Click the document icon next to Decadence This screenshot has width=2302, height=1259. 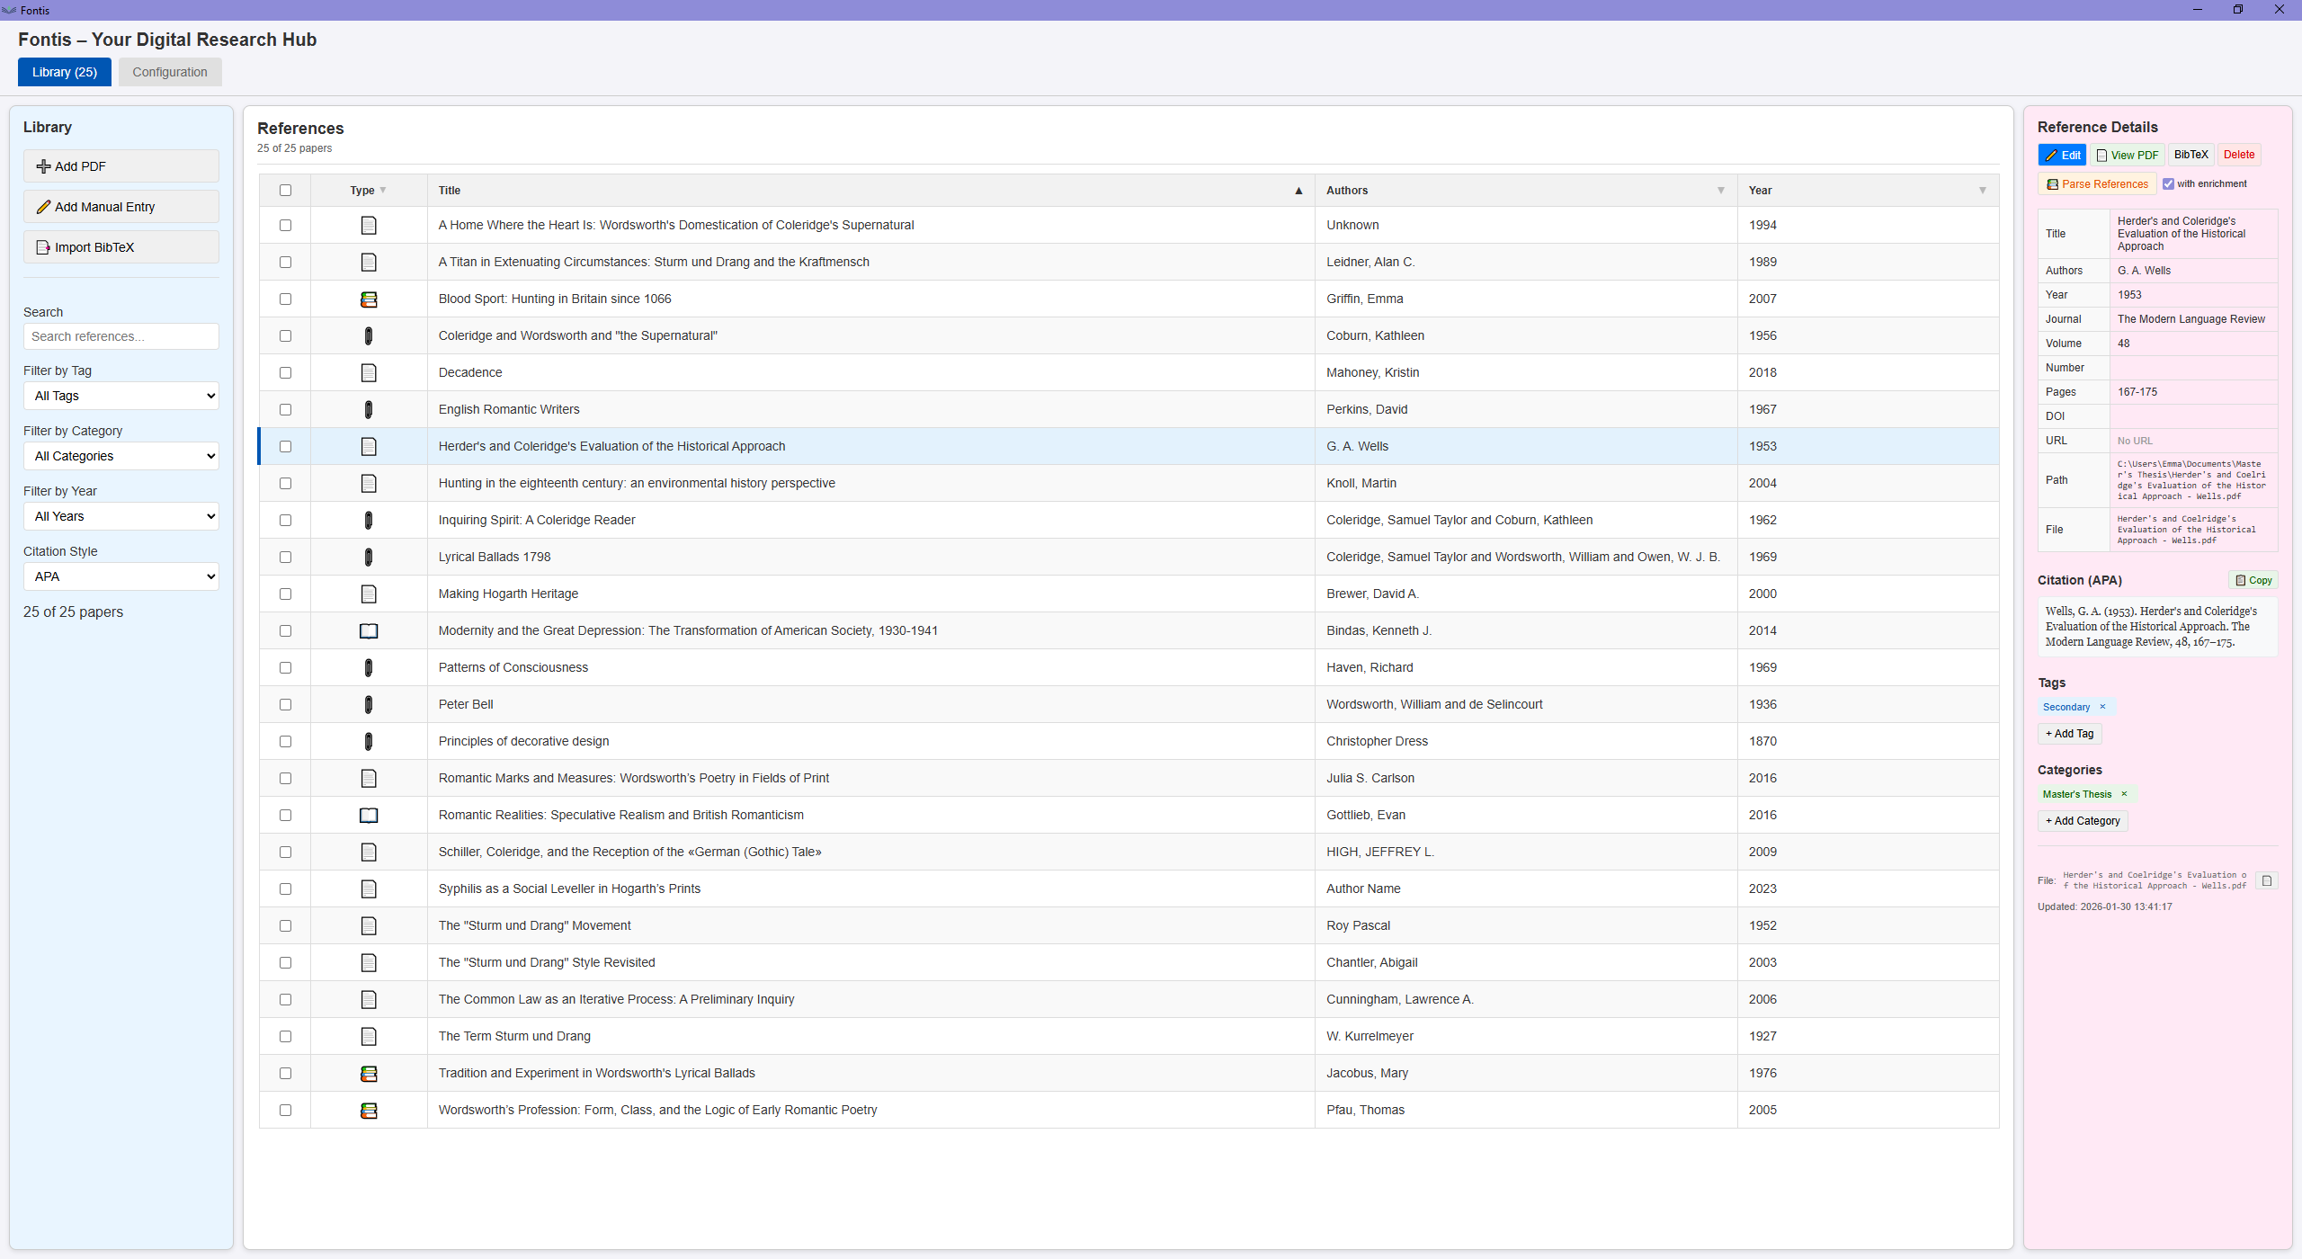(x=369, y=372)
